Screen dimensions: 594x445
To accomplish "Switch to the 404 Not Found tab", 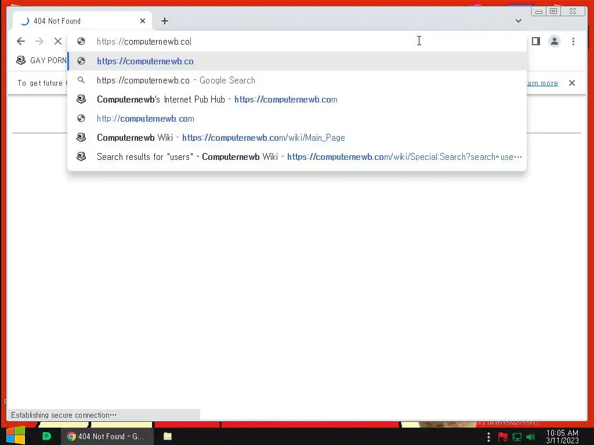I will [x=82, y=21].
